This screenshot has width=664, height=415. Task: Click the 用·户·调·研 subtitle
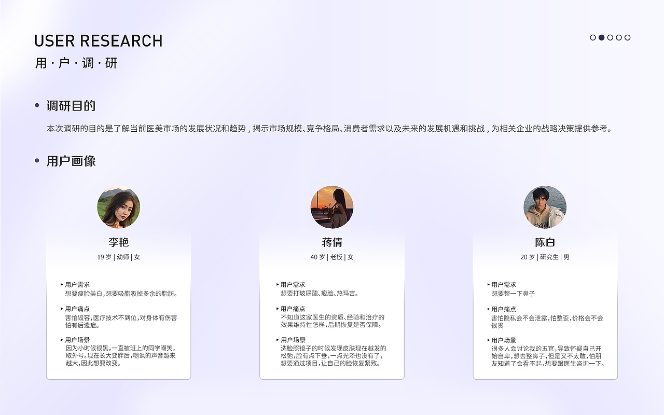click(x=76, y=63)
